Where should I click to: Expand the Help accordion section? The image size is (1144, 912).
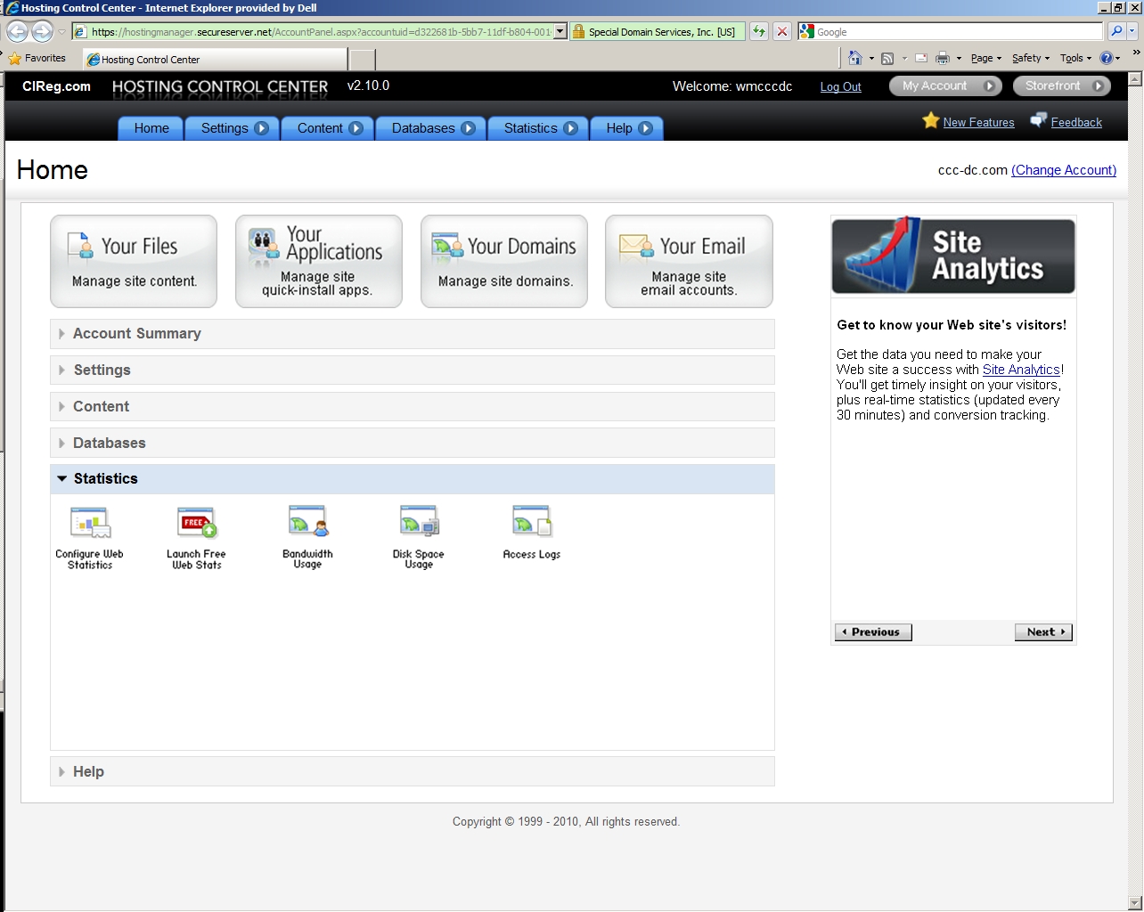413,772
